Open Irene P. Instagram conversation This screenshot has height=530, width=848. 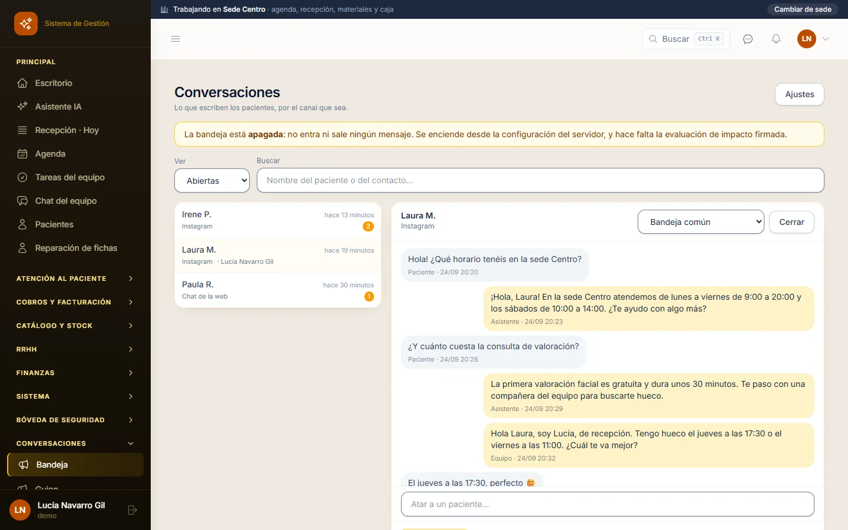coord(278,220)
